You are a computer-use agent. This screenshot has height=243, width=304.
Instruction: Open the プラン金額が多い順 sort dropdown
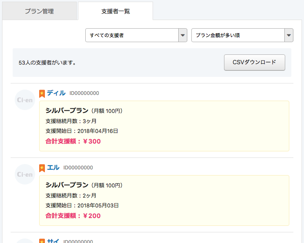point(242,35)
